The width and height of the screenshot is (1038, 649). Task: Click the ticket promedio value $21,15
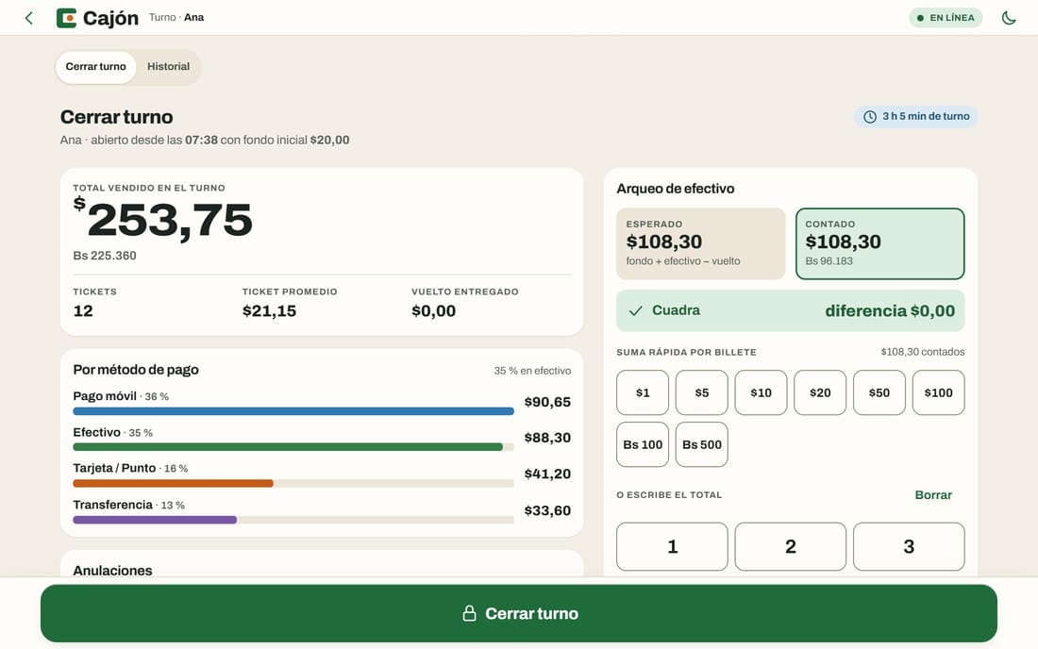click(x=270, y=311)
